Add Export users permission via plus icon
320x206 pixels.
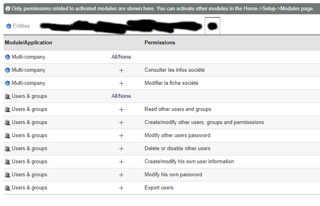(121, 188)
